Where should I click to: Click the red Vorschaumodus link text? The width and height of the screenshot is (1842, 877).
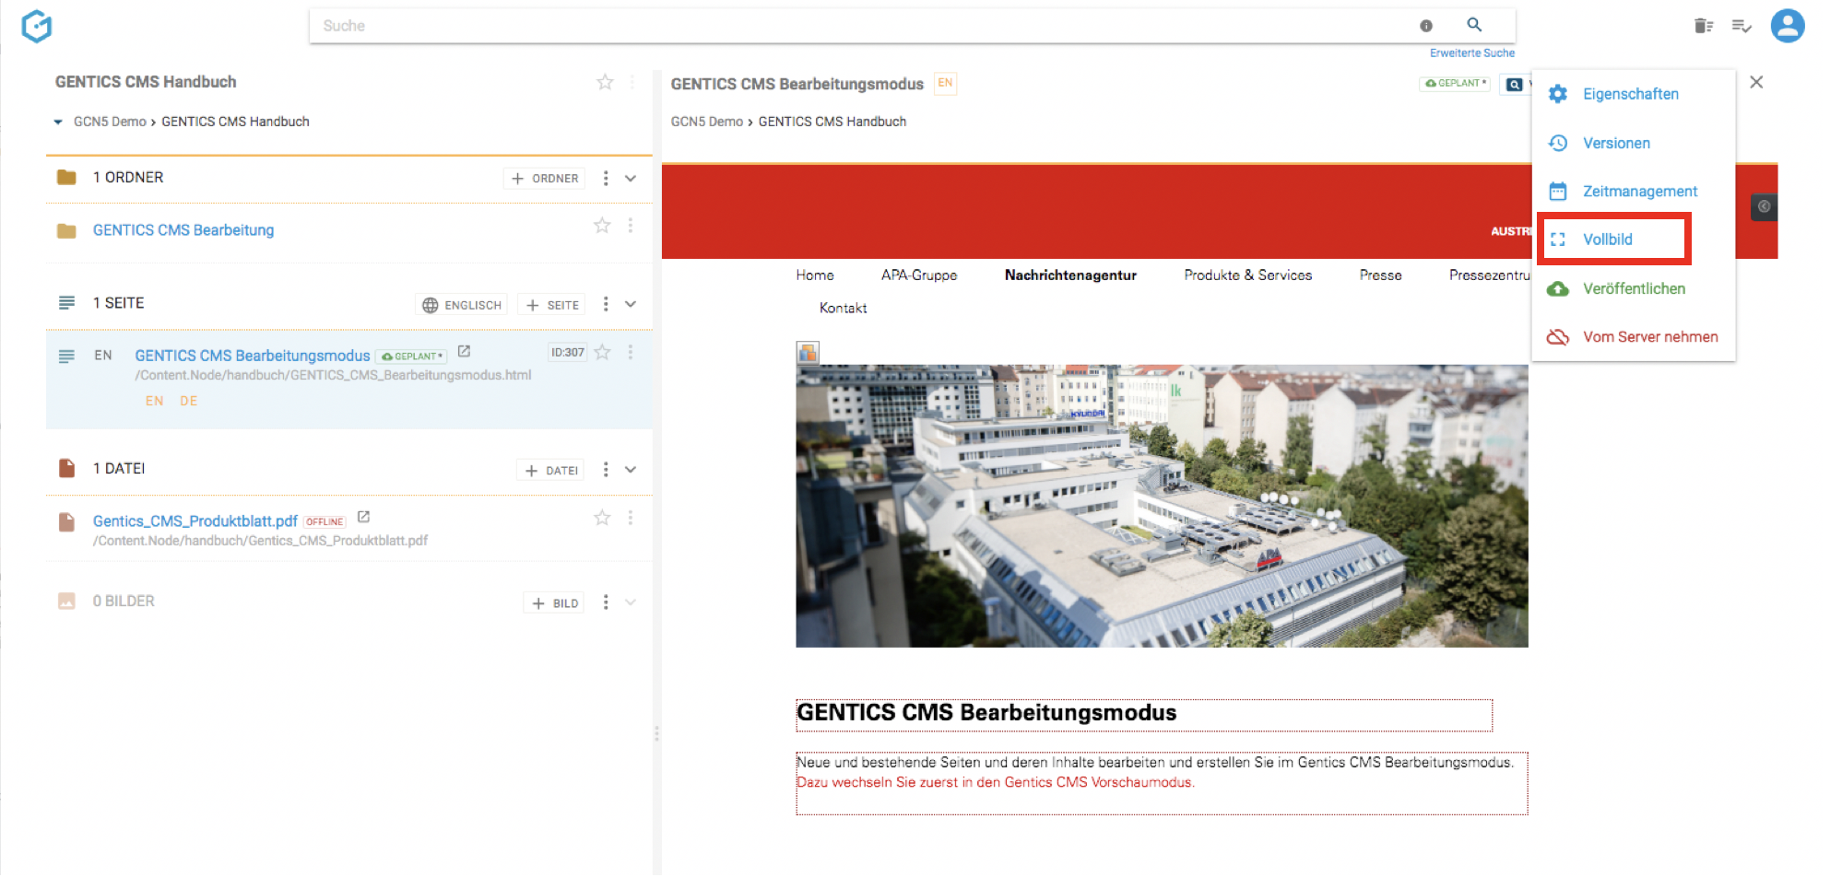point(996,782)
